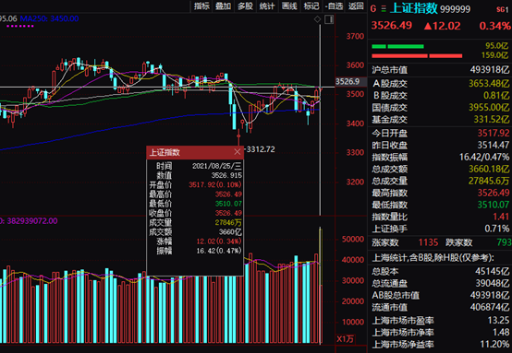
Task: Click the B股成交 row label
Action: click(390, 96)
